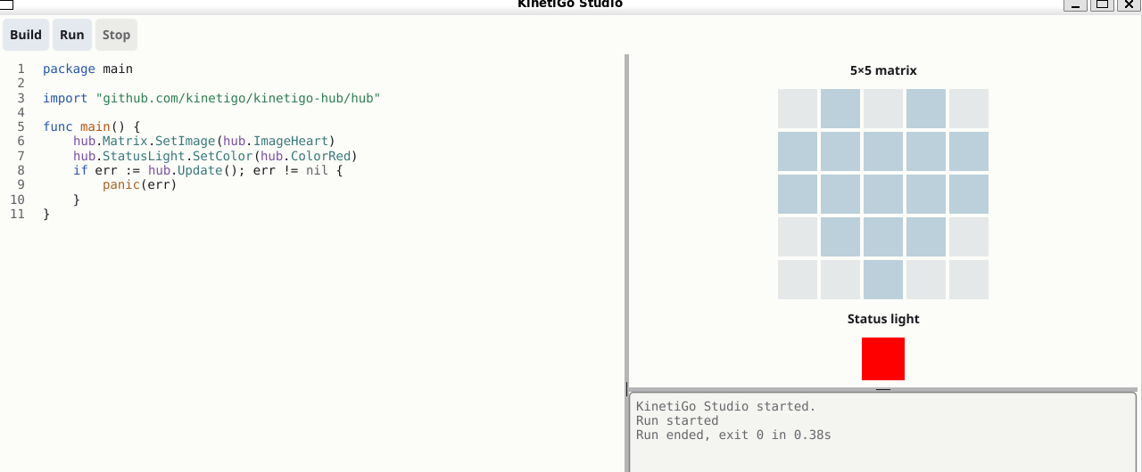The height and width of the screenshot is (472, 1142).
Task: Click the bottom-right cell of the 5×5 matrix
Action: (969, 280)
